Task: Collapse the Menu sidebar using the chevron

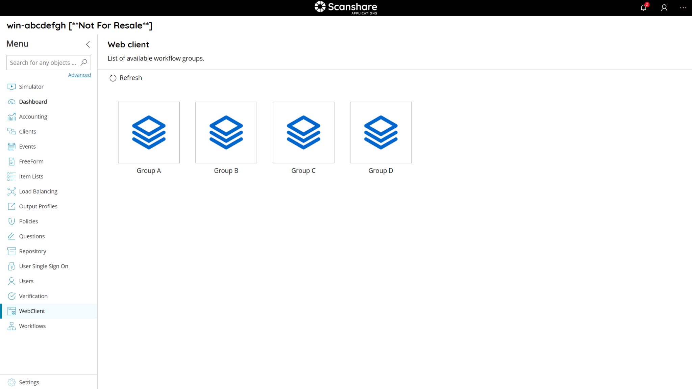Action: click(x=88, y=44)
